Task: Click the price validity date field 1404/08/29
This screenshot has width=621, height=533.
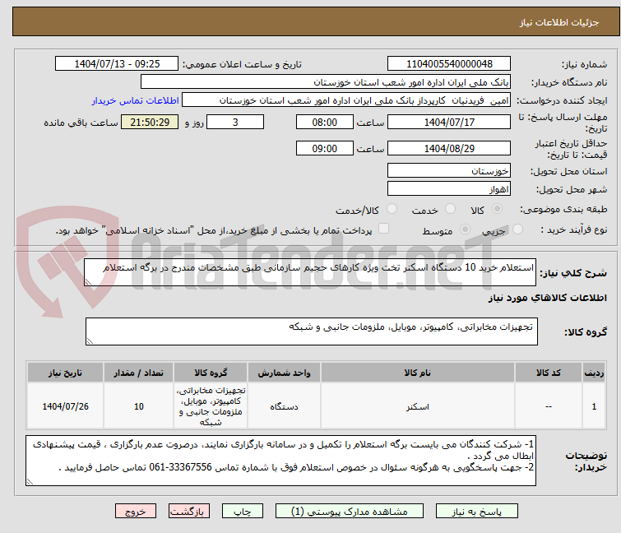Action: point(448,149)
